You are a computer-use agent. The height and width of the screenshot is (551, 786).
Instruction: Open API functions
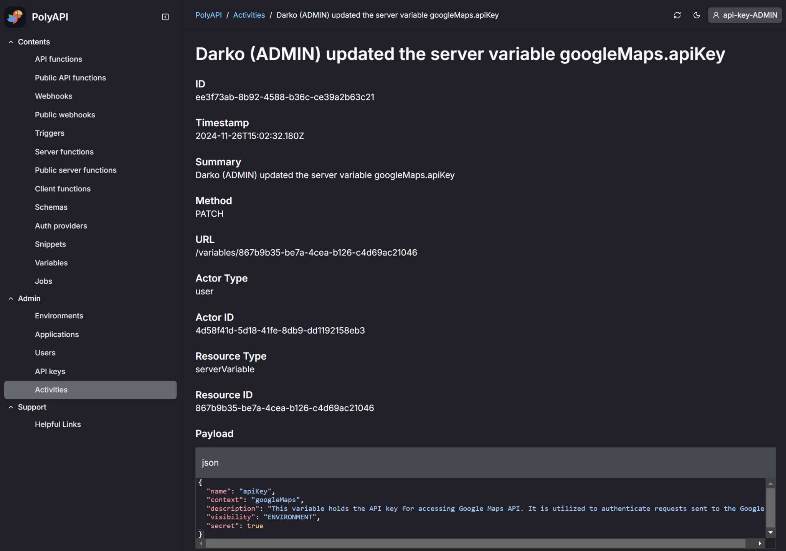tap(58, 59)
